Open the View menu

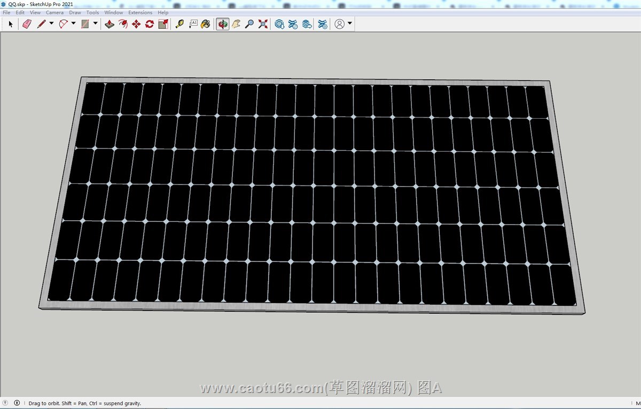point(35,12)
